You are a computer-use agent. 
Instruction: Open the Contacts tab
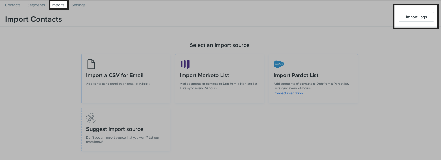13,5
